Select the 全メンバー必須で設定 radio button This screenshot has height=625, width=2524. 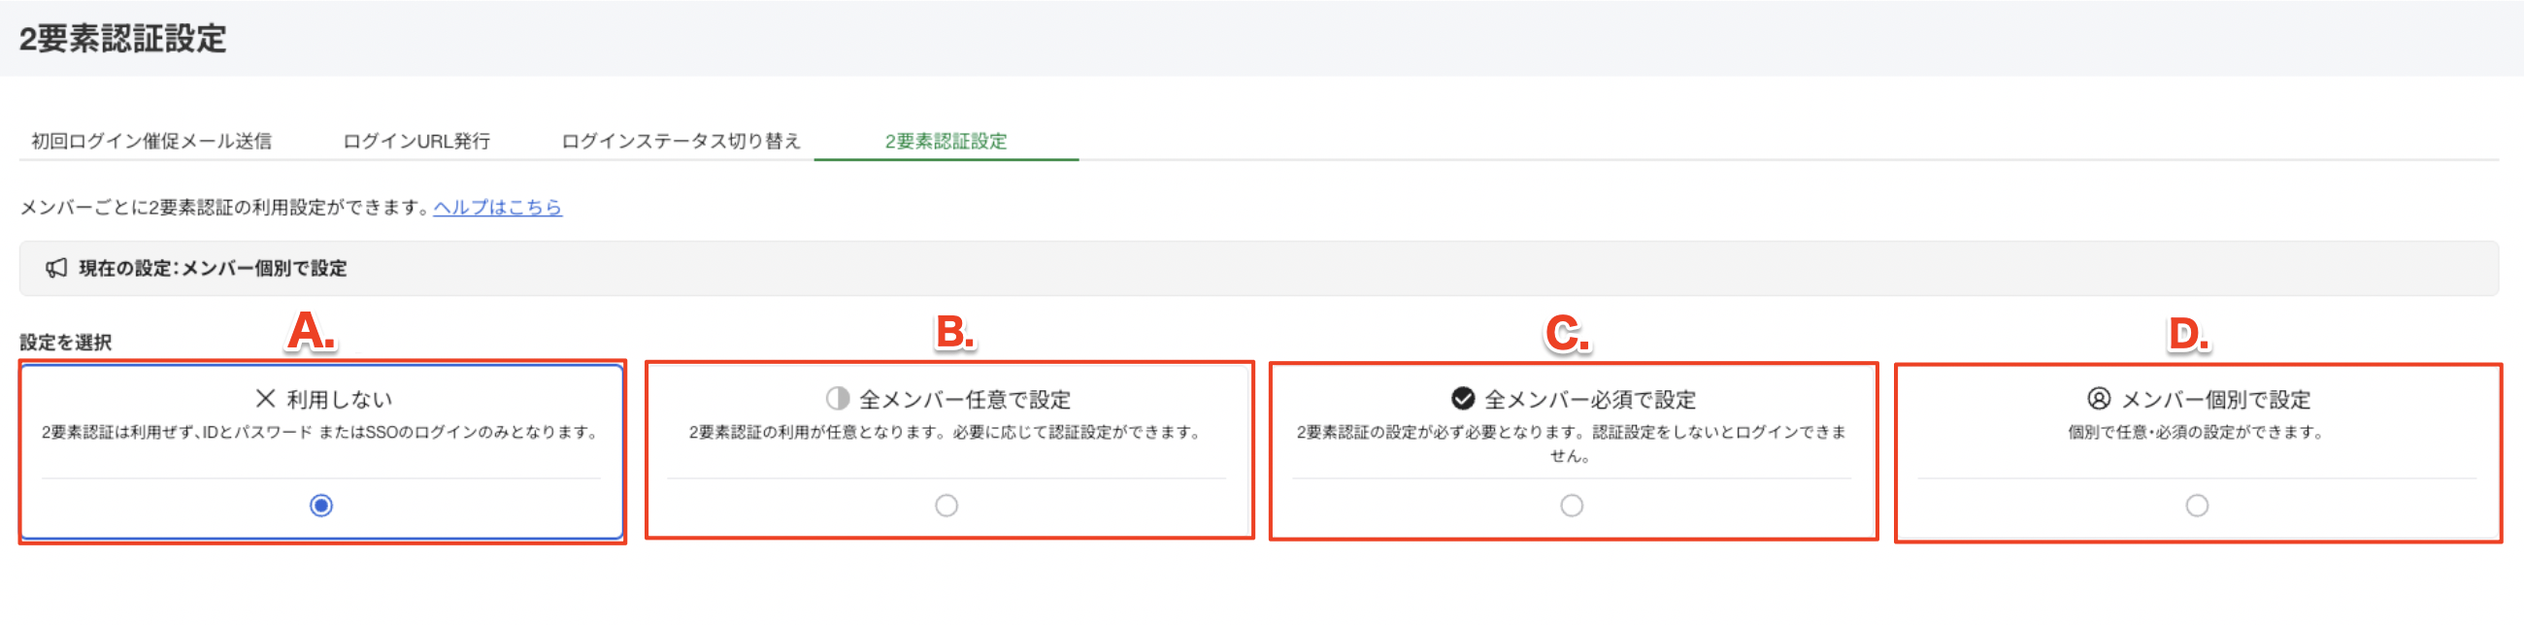coord(1572,506)
